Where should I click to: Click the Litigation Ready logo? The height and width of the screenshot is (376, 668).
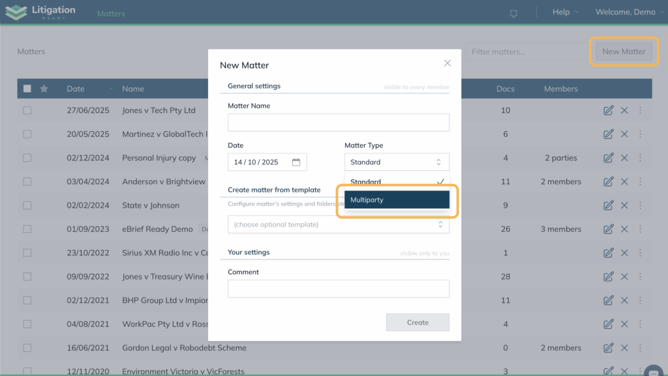[40, 12]
